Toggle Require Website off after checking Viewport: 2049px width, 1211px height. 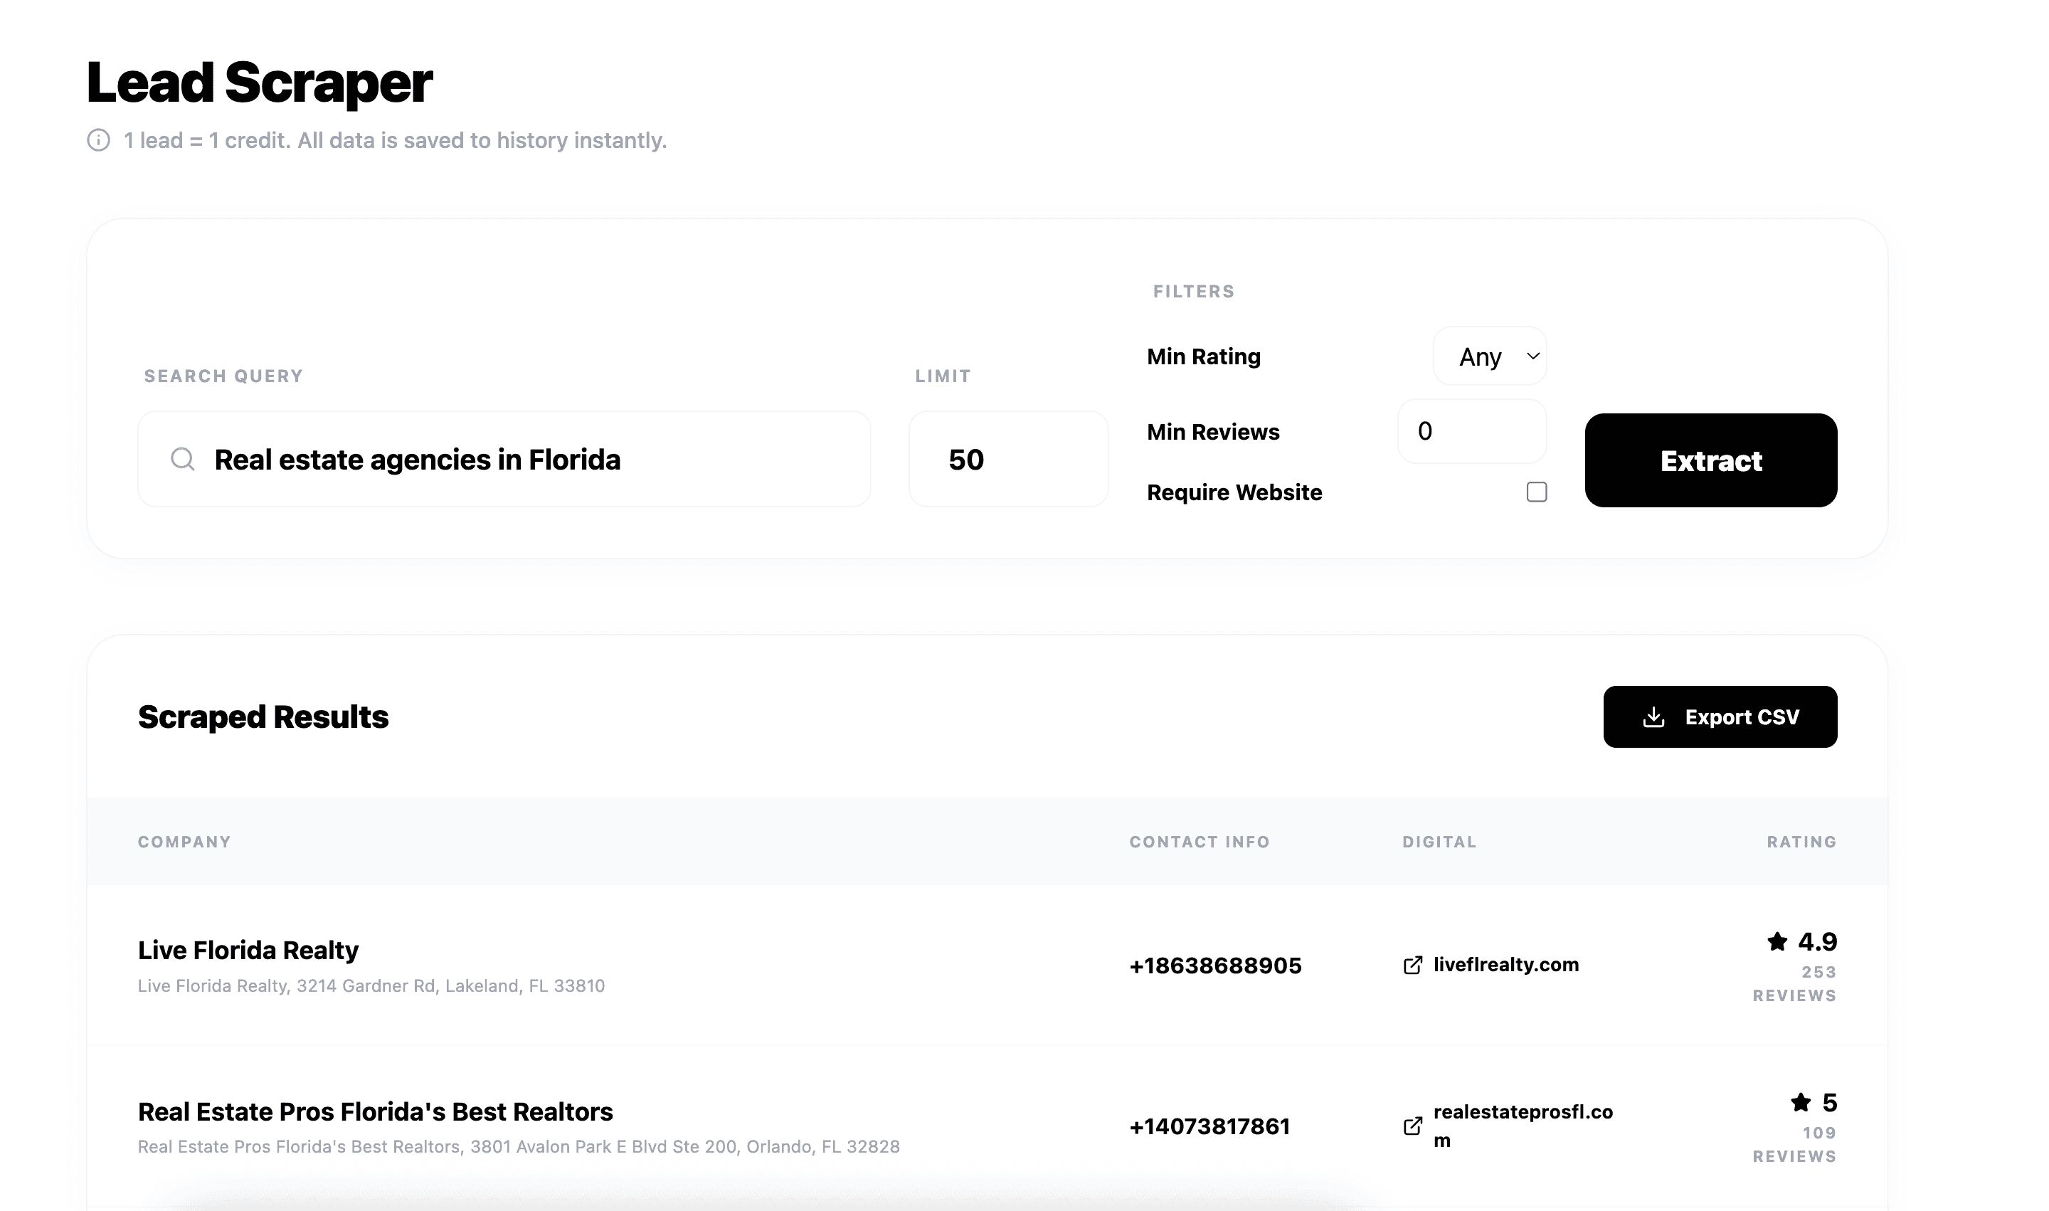click(1537, 491)
